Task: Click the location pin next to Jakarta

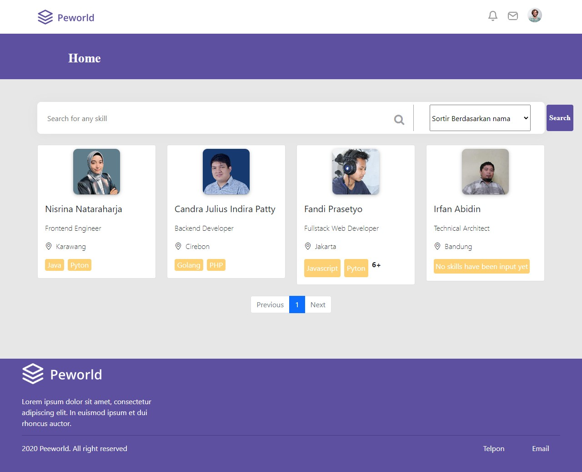Action: 308,246
